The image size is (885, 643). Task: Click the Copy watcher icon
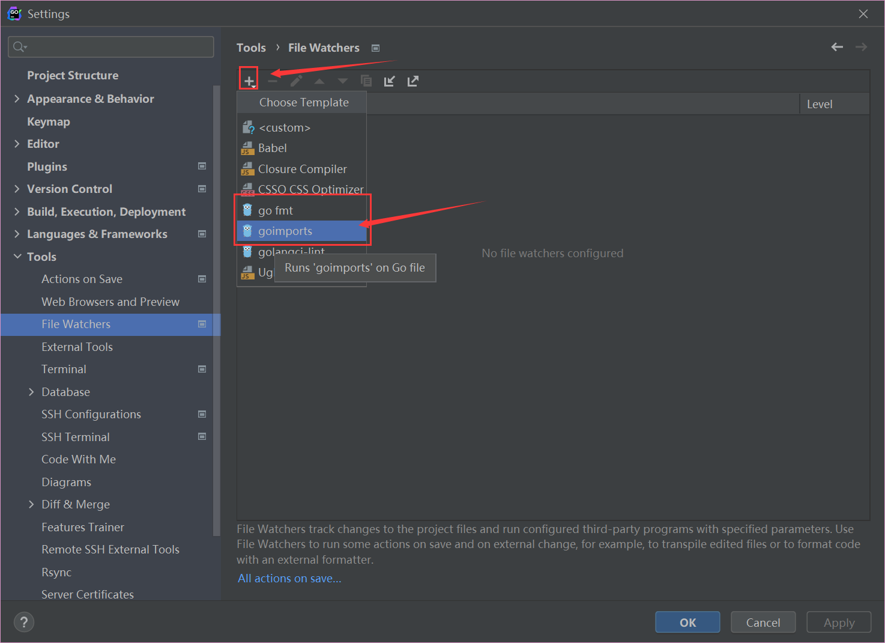coord(366,81)
